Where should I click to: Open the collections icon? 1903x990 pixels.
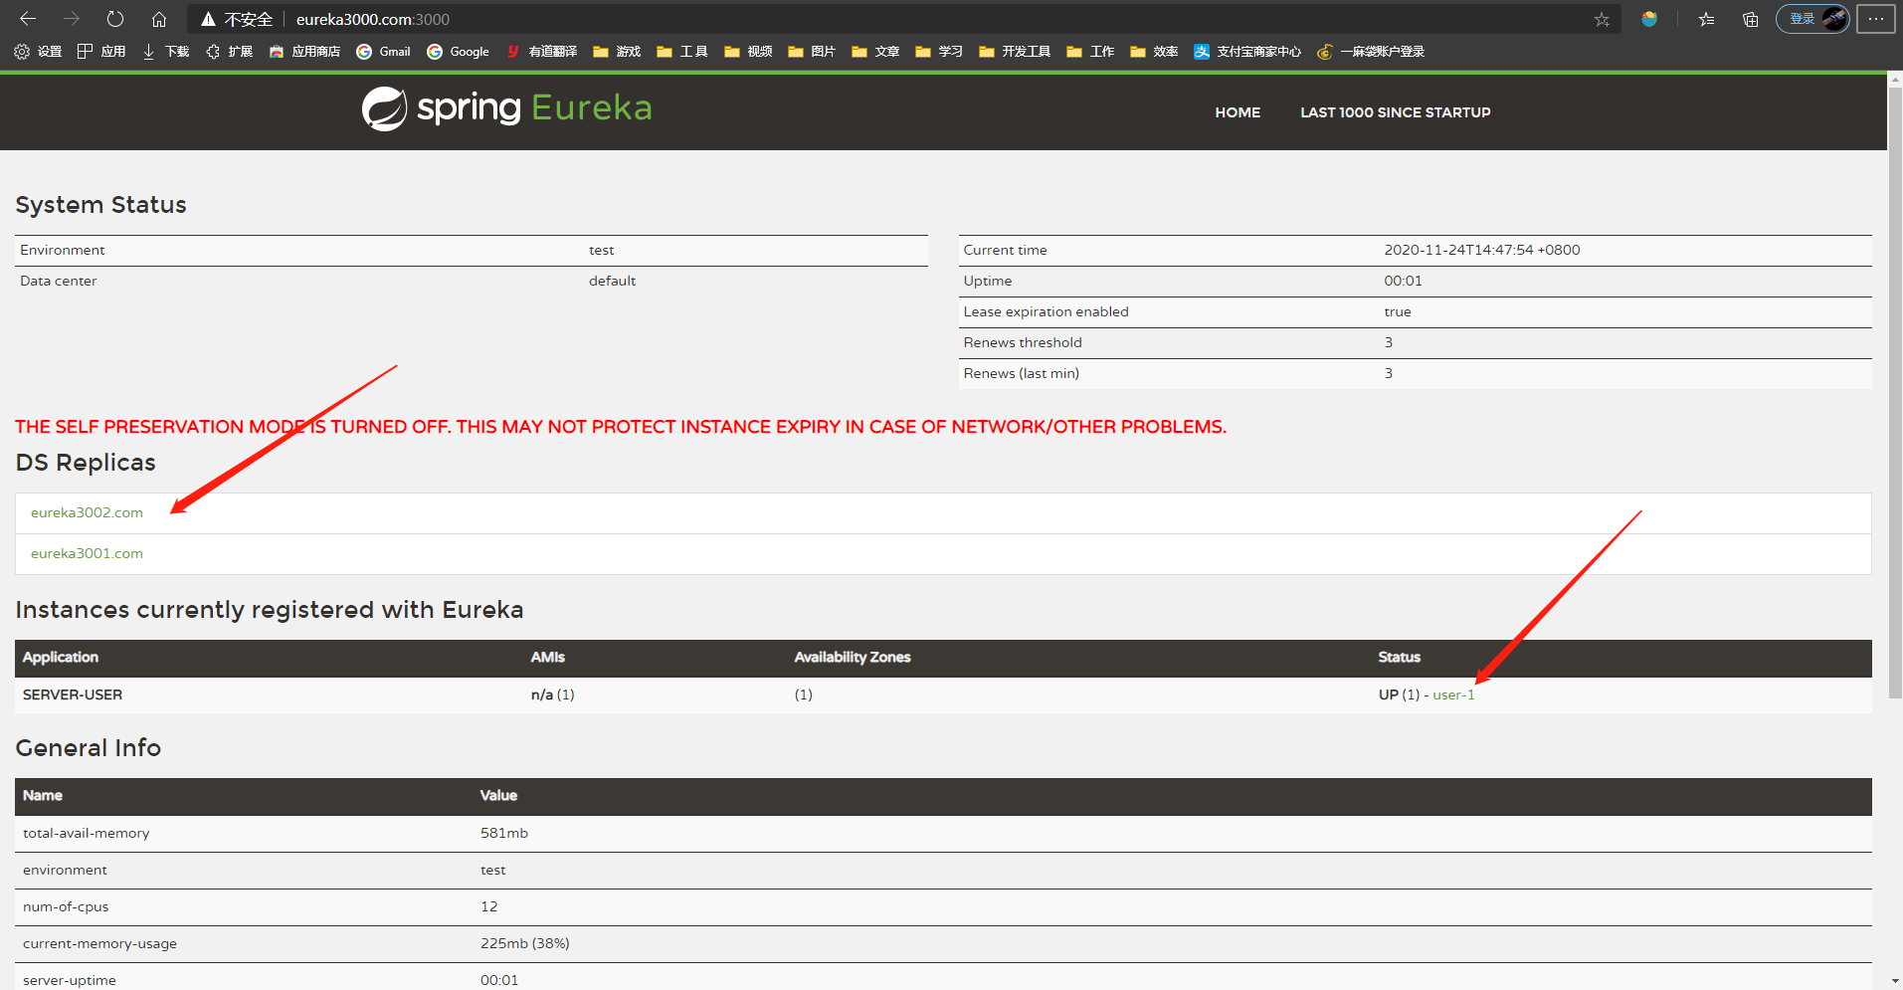coord(1751,19)
